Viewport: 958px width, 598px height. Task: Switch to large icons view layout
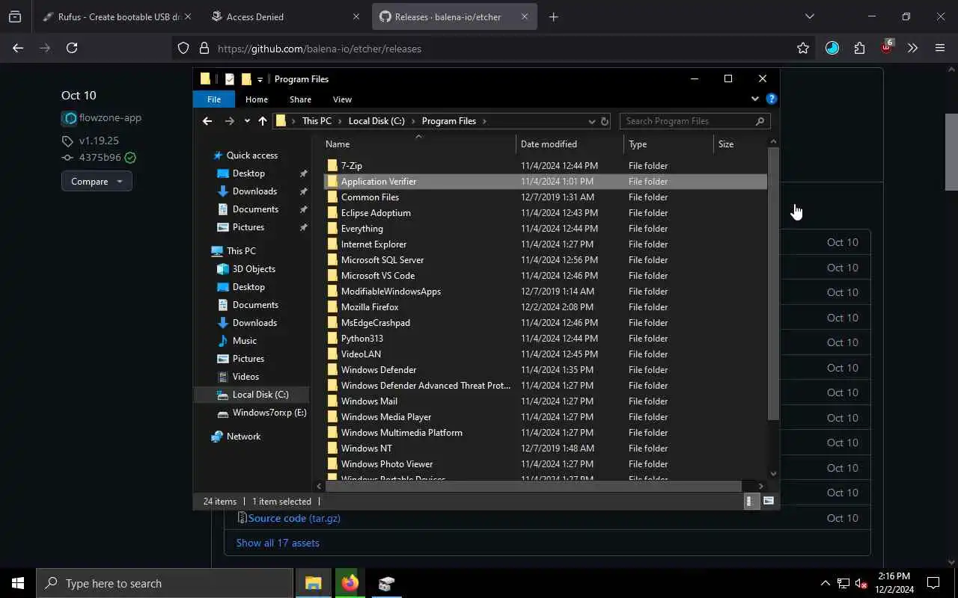point(768,502)
